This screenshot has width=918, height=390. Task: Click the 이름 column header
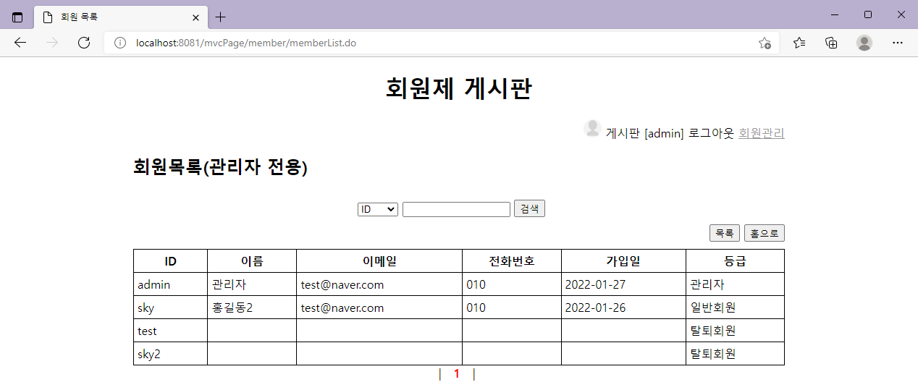click(252, 261)
